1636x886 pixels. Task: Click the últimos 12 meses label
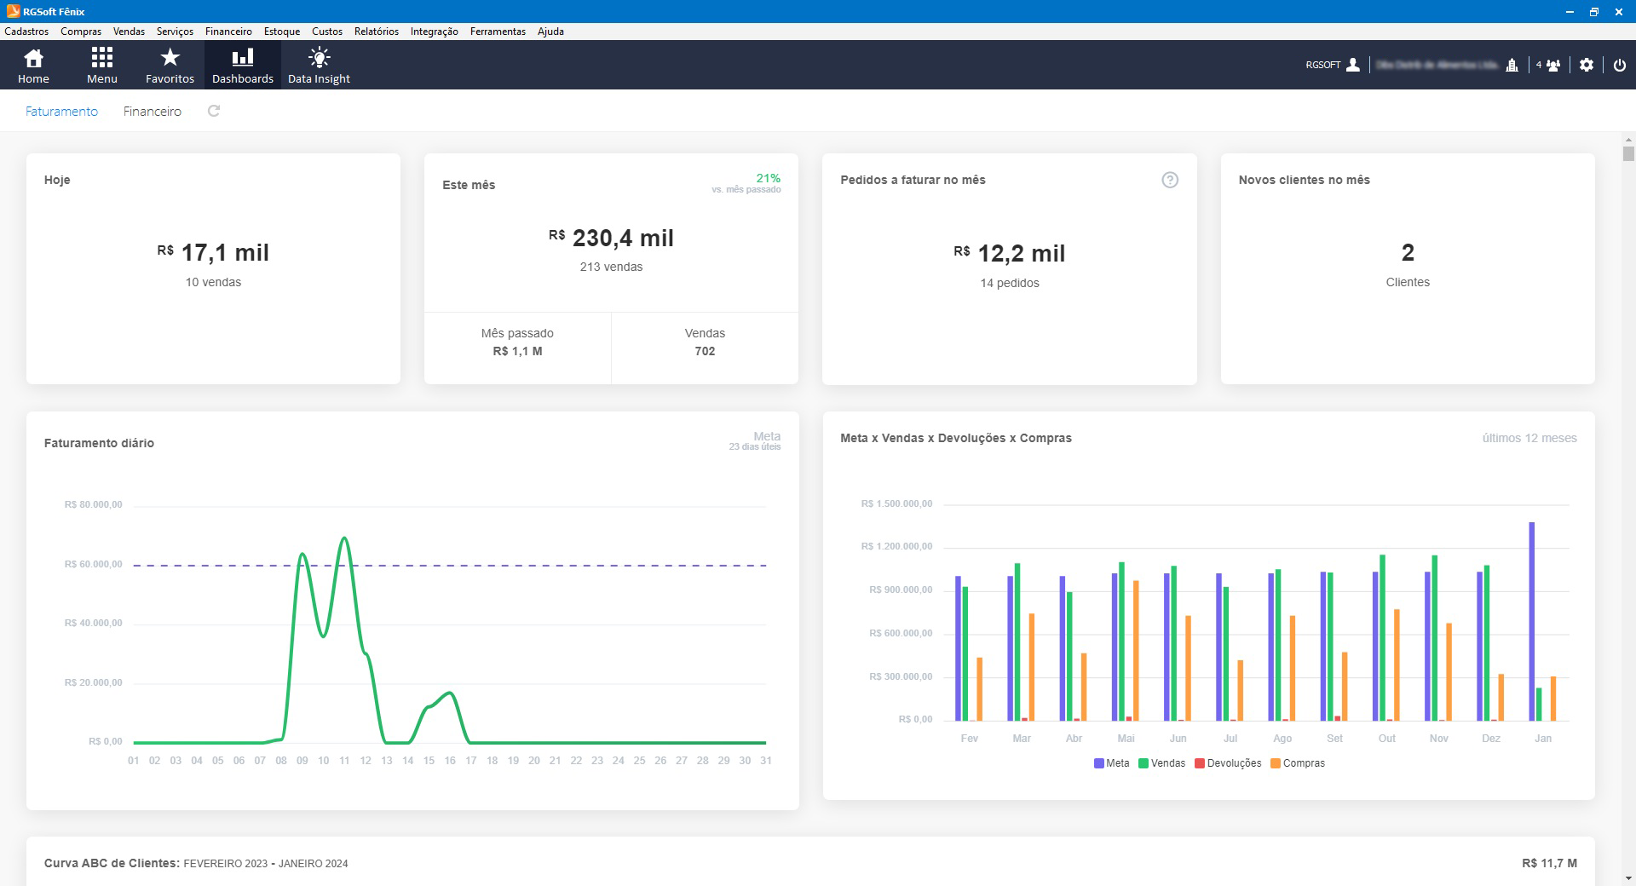tap(1529, 438)
